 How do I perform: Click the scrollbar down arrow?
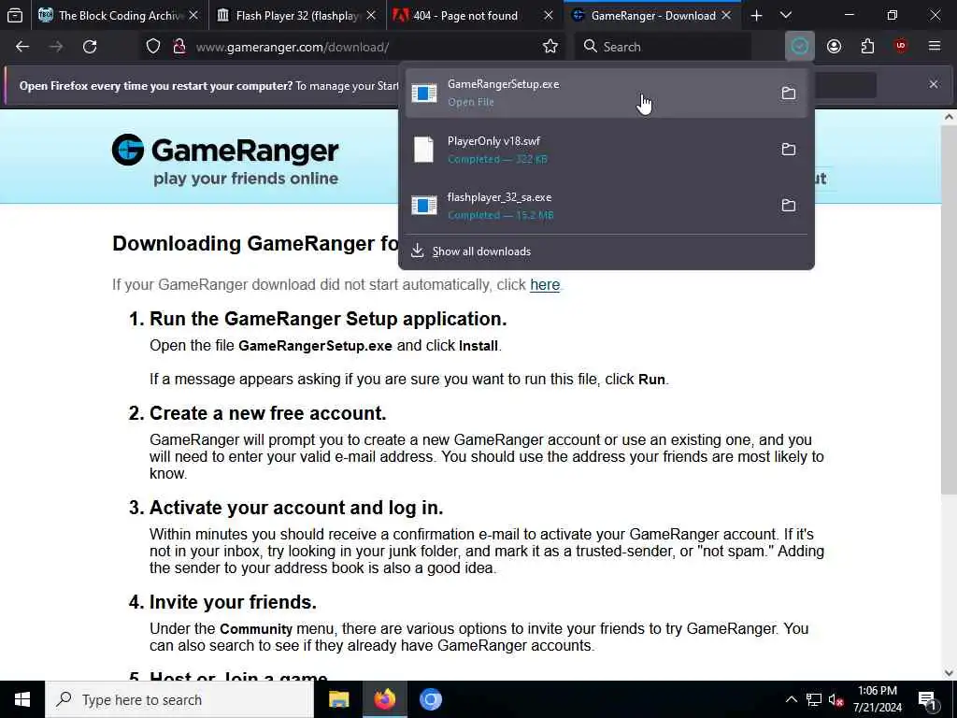click(950, 673)
